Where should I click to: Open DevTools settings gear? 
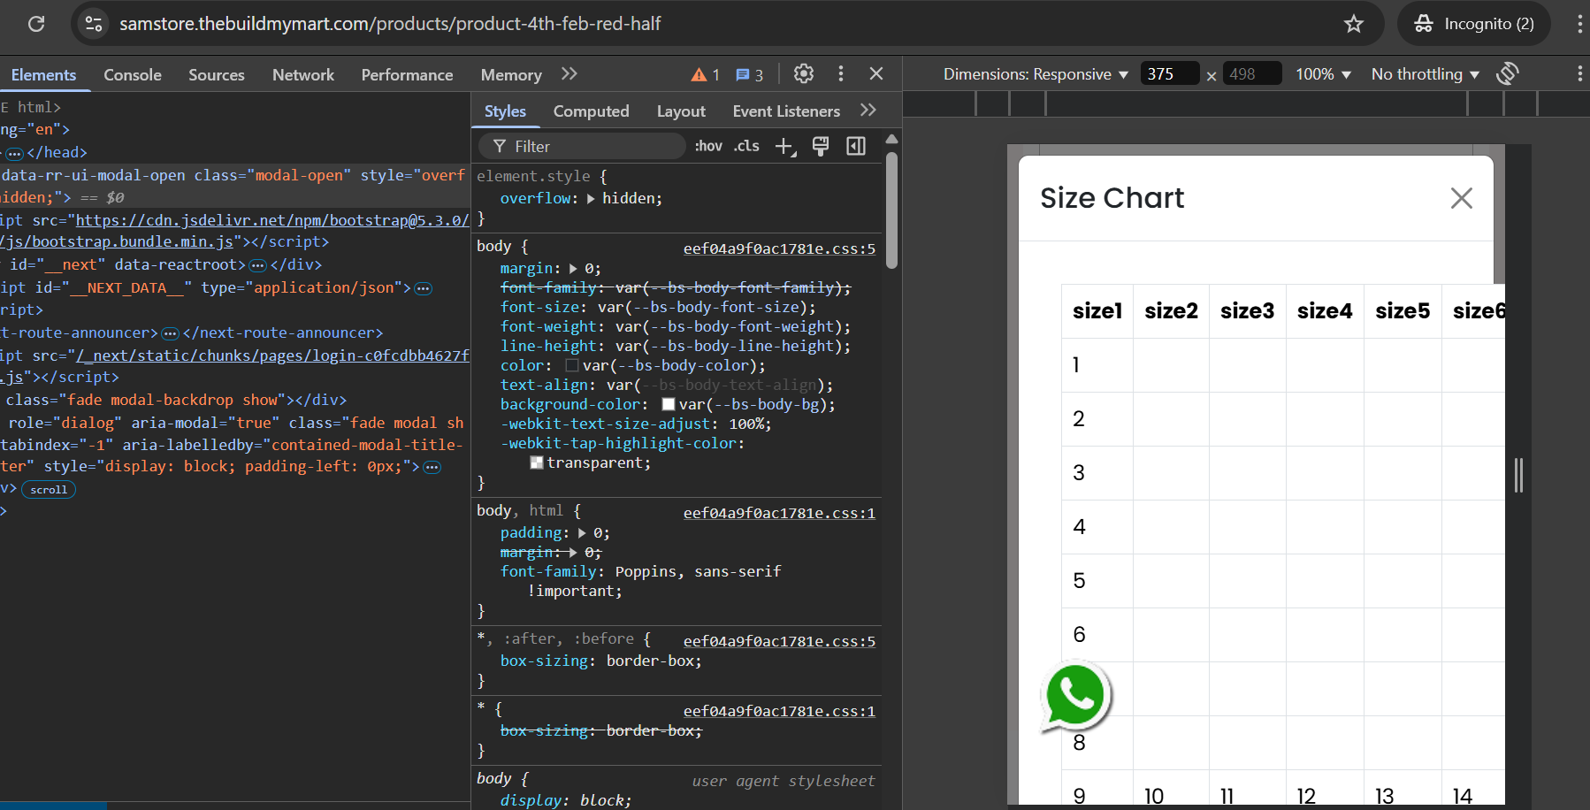click(x=804, y=74)
